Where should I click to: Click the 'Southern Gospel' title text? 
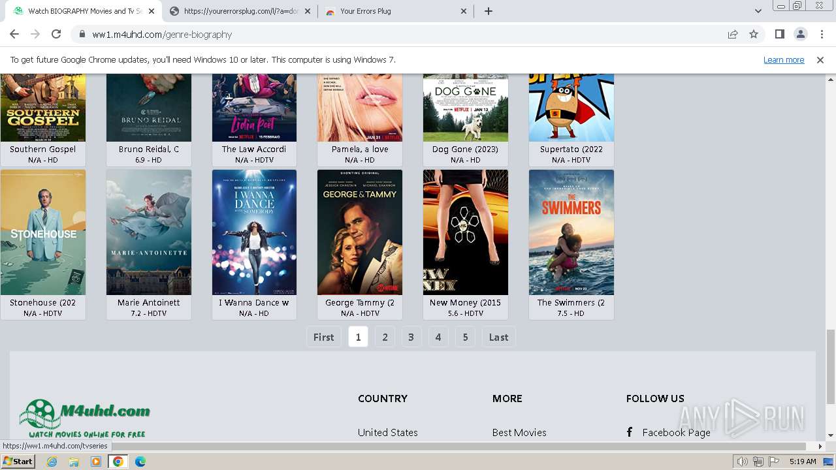pyautogui.click(x=42, y=149)
